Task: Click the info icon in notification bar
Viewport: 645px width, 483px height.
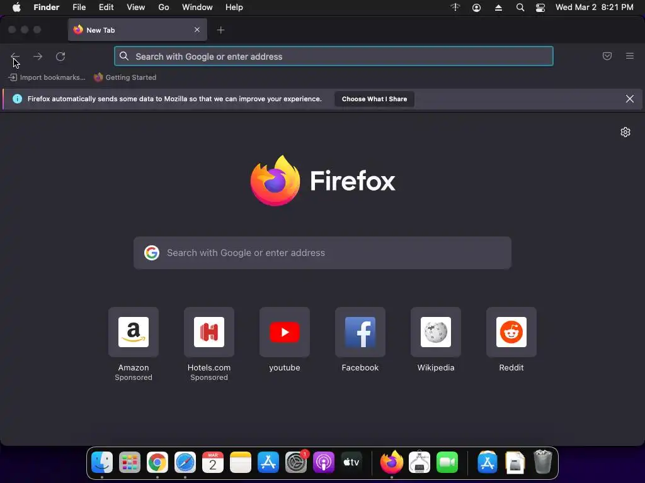Action: click(x=17, y=99)
